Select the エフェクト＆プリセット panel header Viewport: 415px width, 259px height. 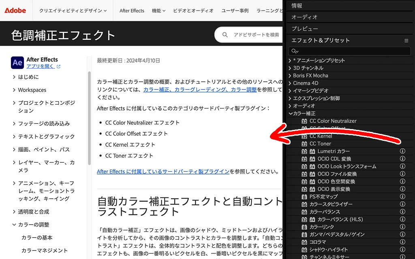pyautogui.click(x=321, y=40)
